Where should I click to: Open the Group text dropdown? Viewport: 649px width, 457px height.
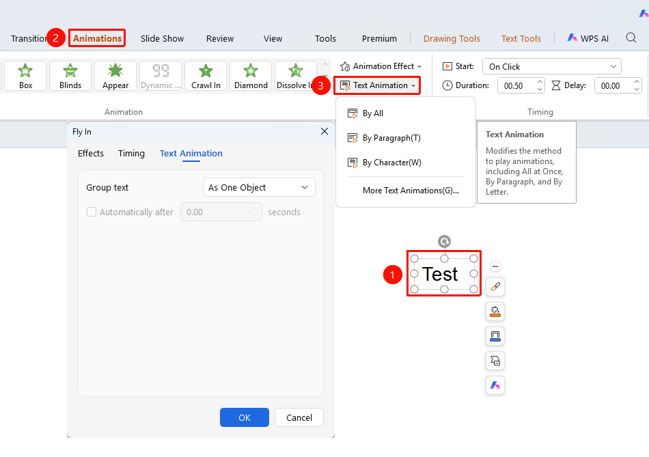point(259,188)
